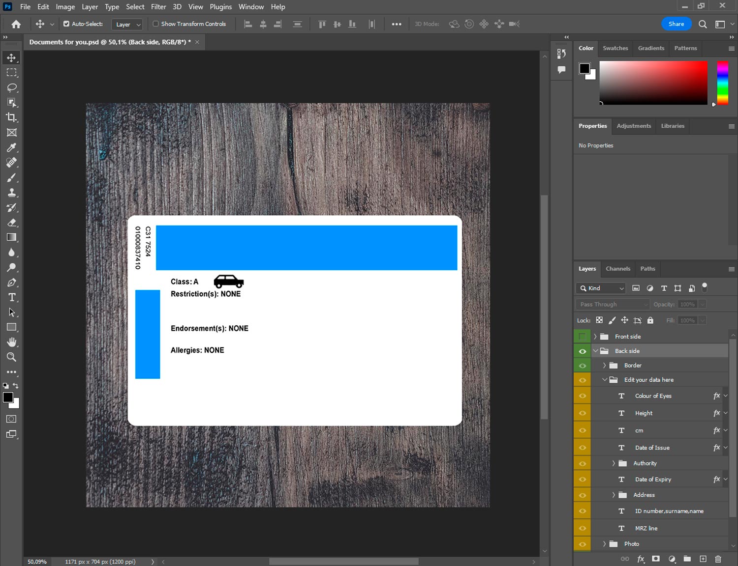The width and height of the screenshot is (738, 566).
Task: Enable Show Transform Controls checkbox
Action: [x=156, y=24]
